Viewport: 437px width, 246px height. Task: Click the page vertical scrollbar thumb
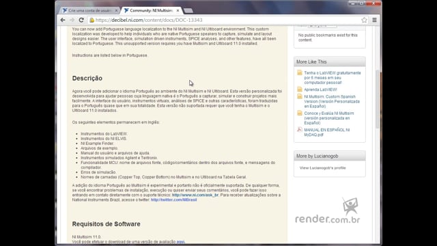[378, 99]
